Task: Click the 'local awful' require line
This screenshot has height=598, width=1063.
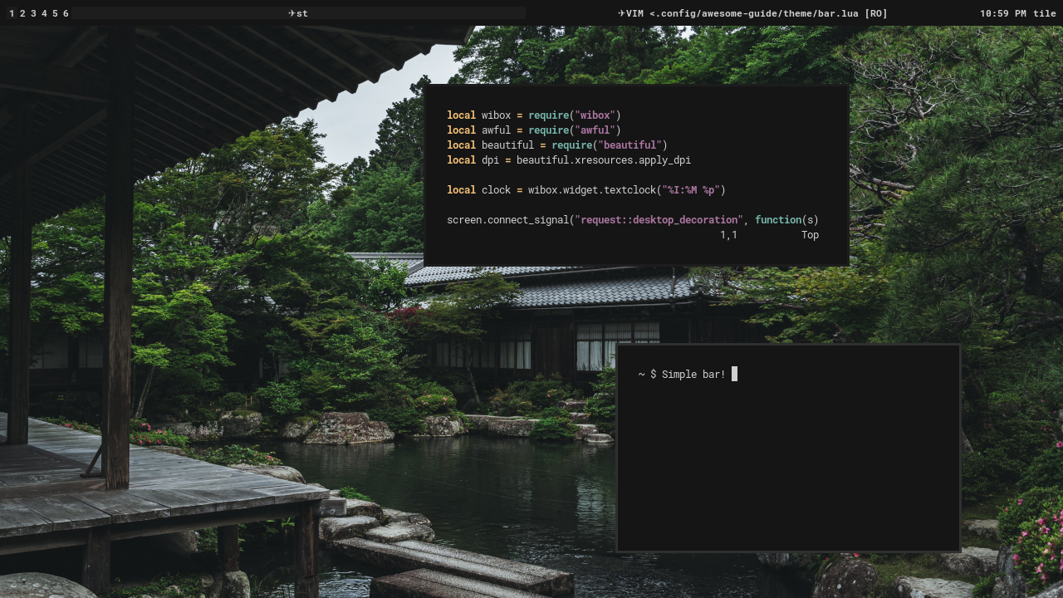Action: tap(533, 130)
